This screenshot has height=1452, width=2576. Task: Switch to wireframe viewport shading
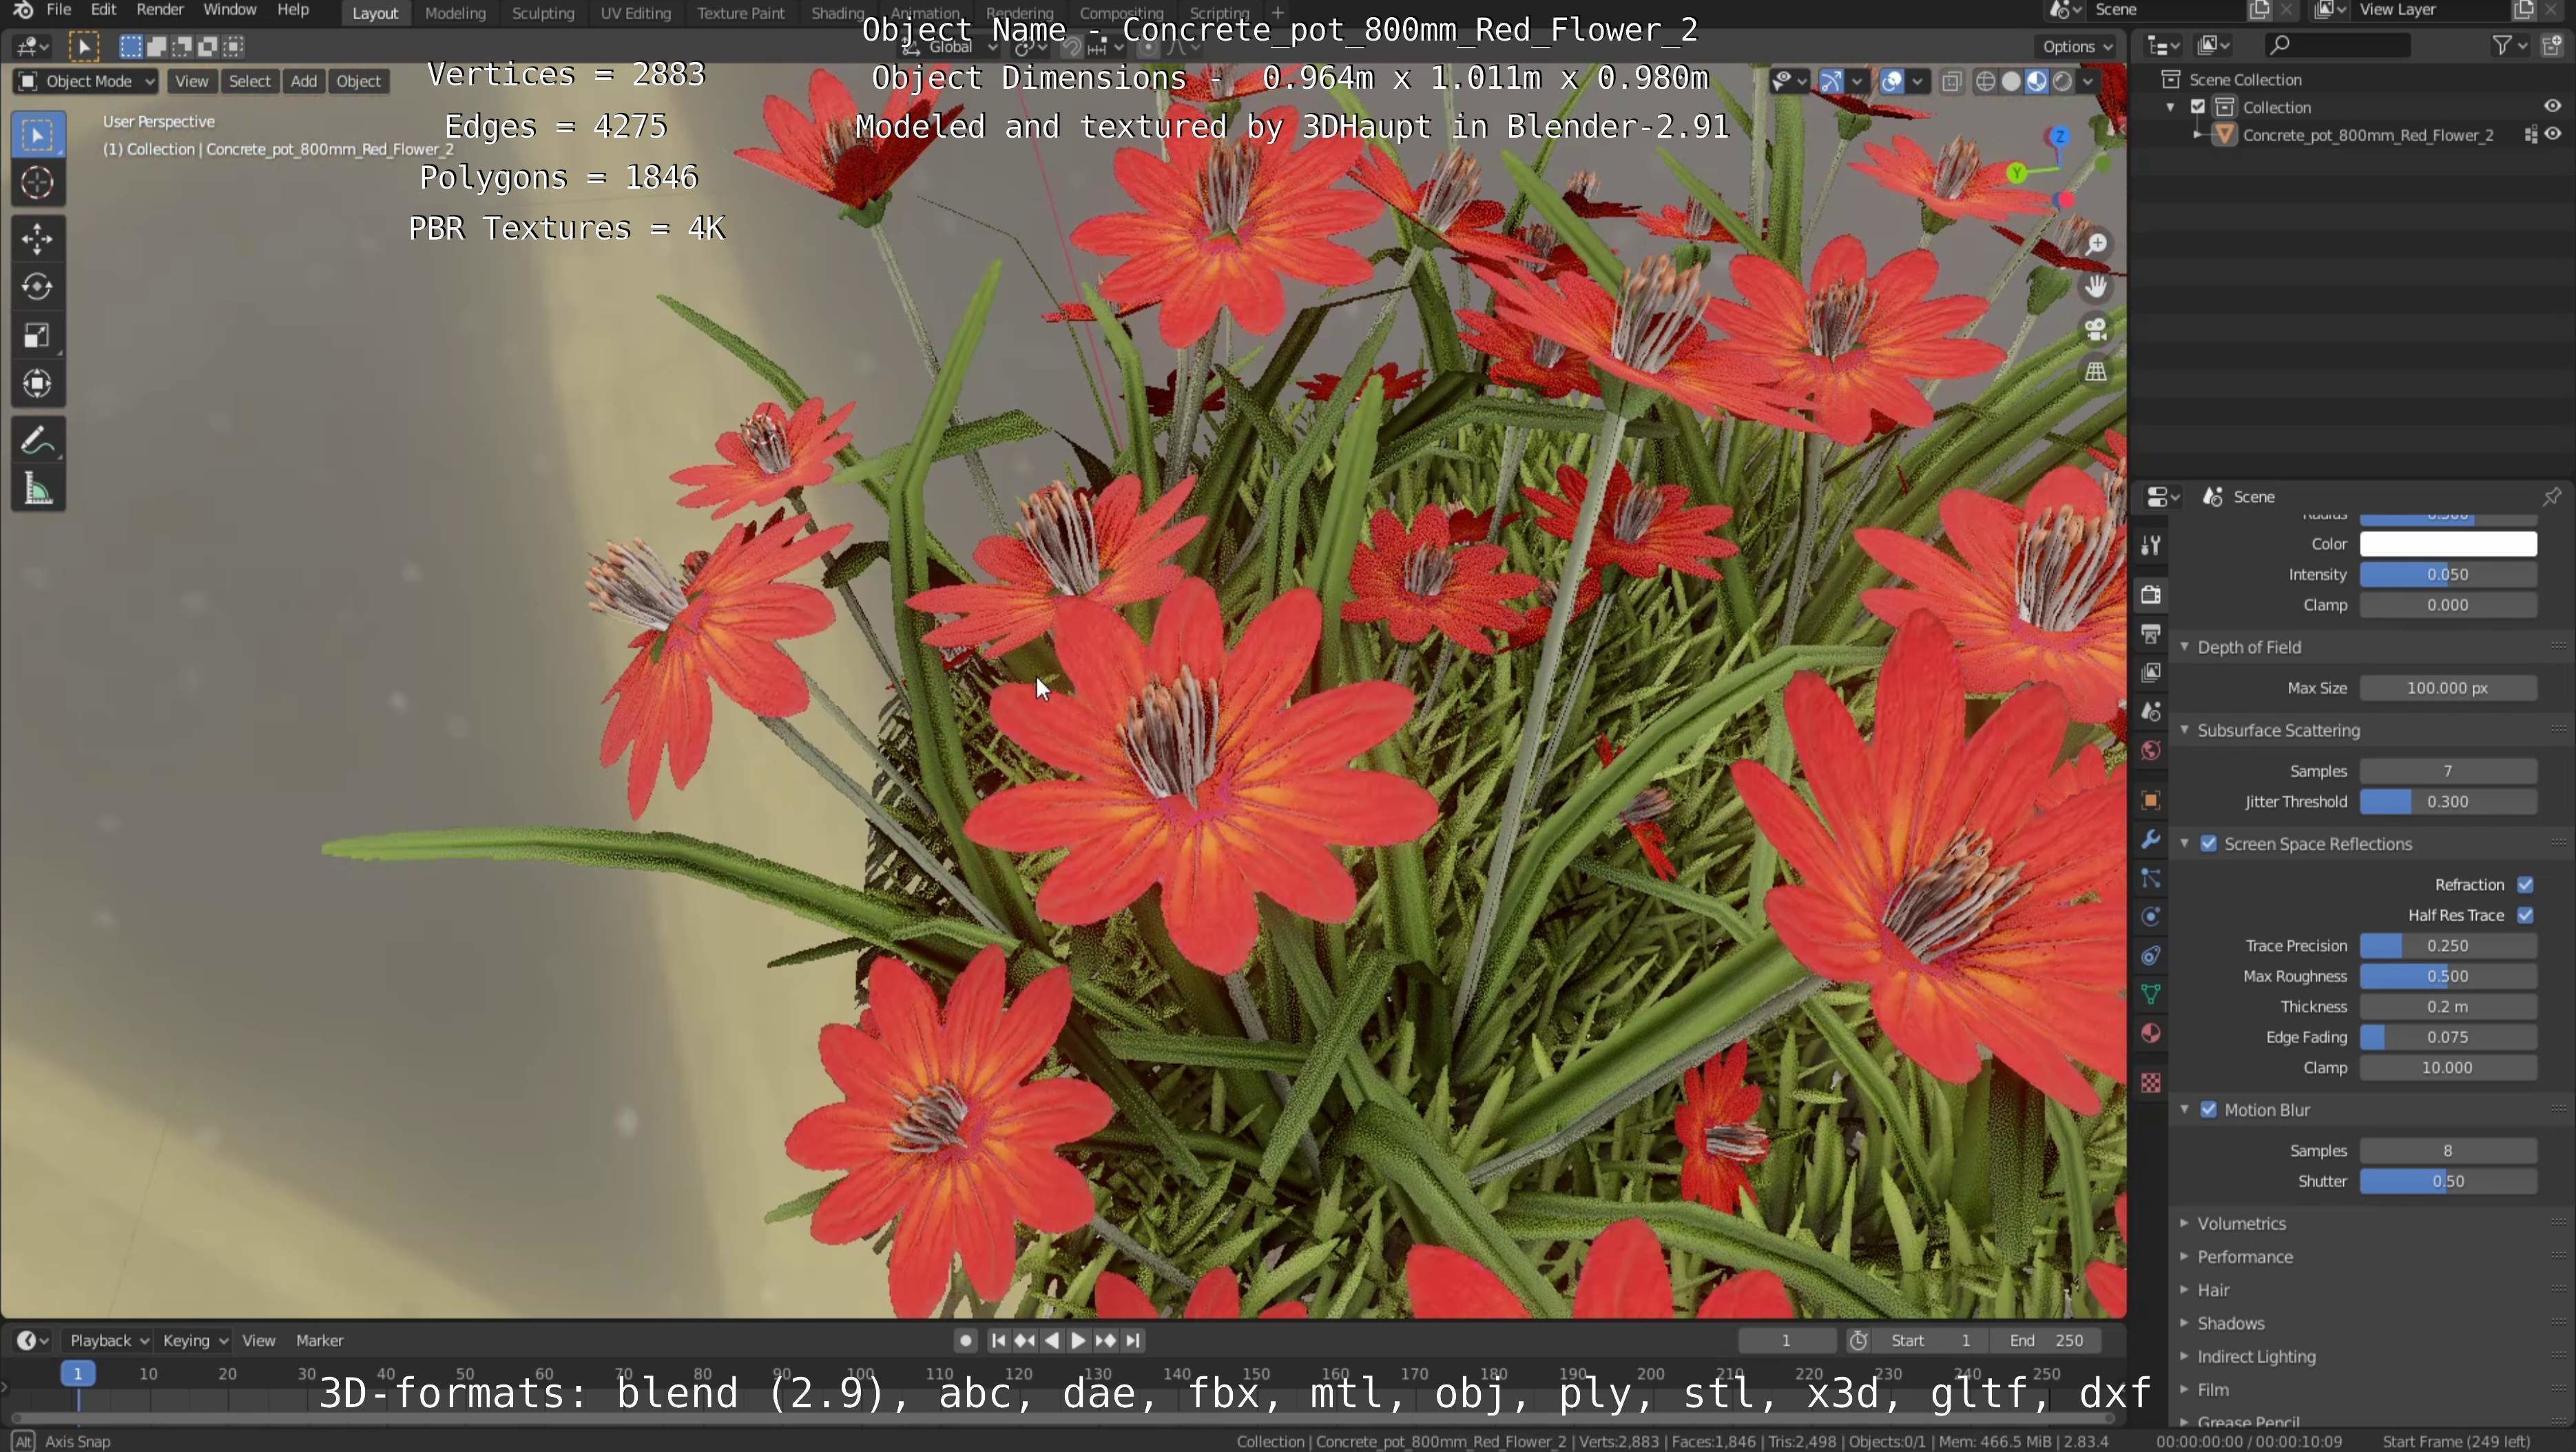tap(1986, 82)
